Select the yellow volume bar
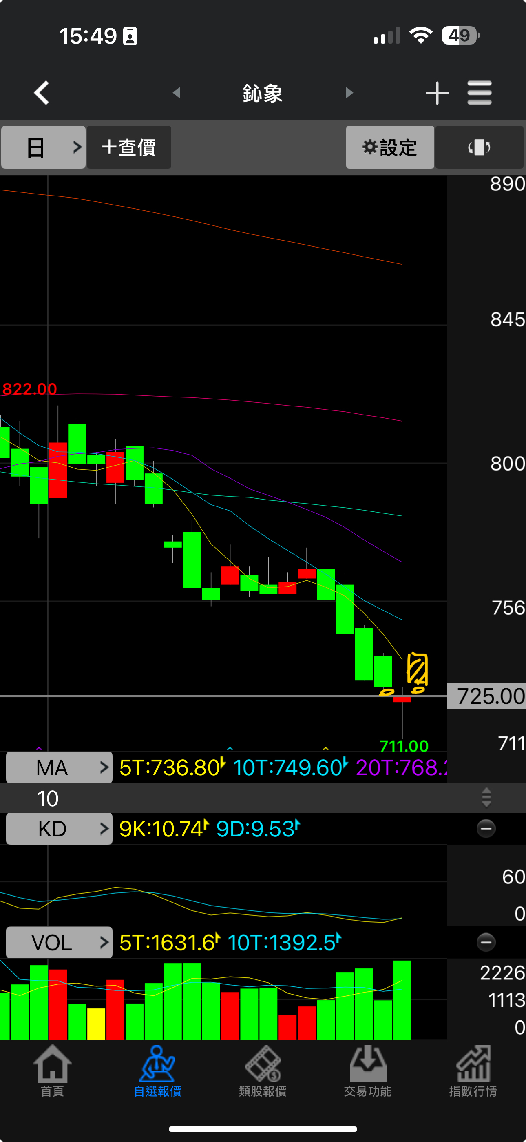Image resolution: width=526 pixels, height=1142 pixels. (96, 1024)
